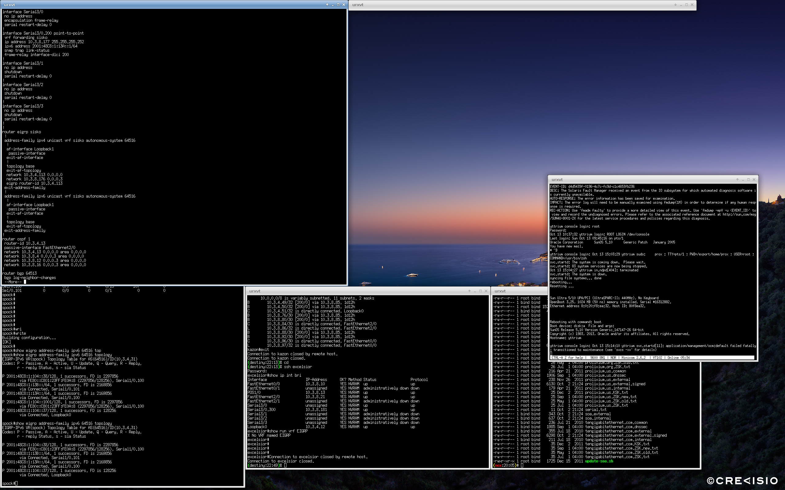Click 'Online 05:34' in minicom status bar
Viewport: 785px width, 490px height.
coord(678,358)
